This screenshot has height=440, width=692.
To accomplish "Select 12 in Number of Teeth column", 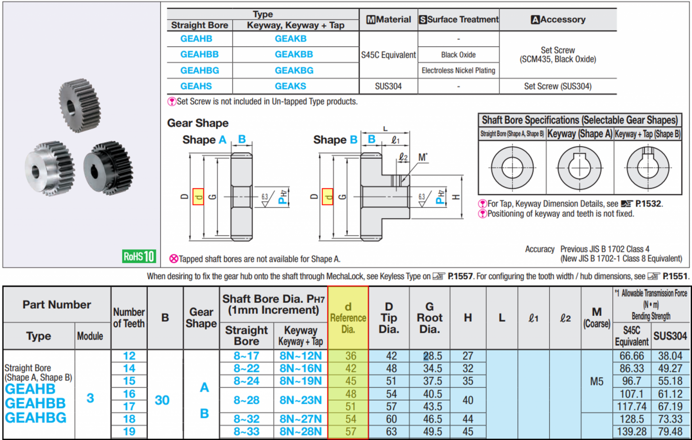I will click(x=129, y=356).
